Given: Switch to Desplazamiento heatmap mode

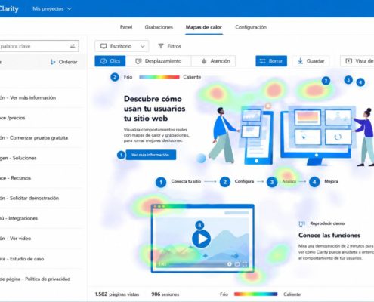Looking at the screenshot, I should (x=159, y=61).
